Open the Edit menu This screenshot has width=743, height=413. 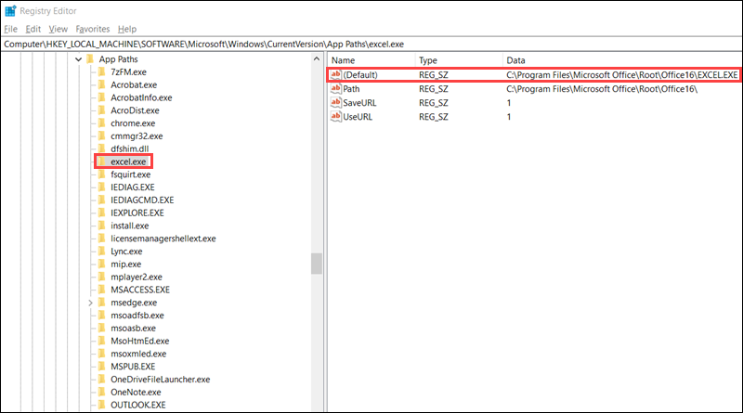[x=33, y=29]
